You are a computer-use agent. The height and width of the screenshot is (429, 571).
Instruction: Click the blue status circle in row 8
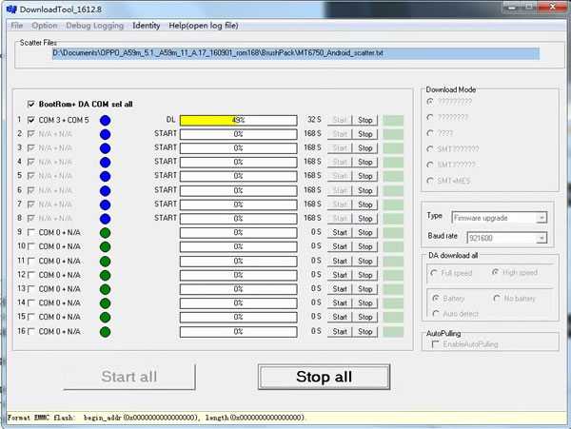[x=105, y=218]
